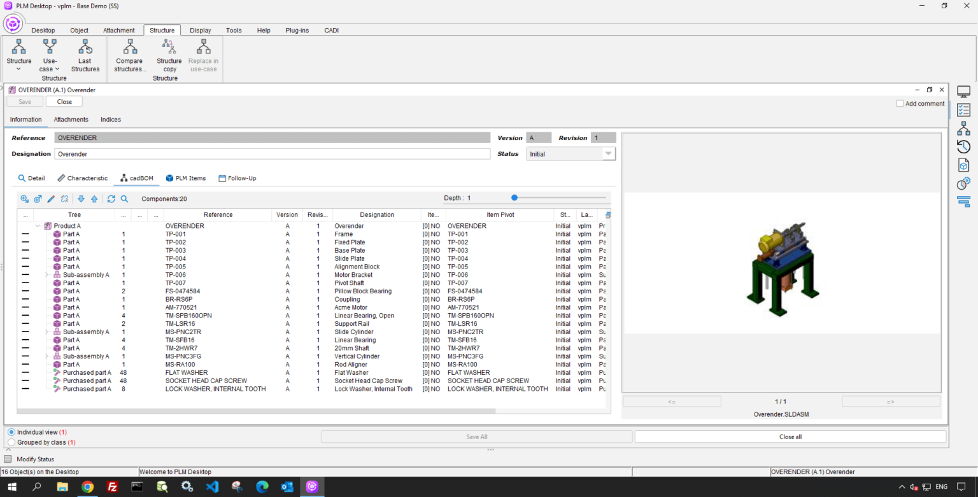Enable the Add comment checkbox
978x497 pixels.
[900, 104]
